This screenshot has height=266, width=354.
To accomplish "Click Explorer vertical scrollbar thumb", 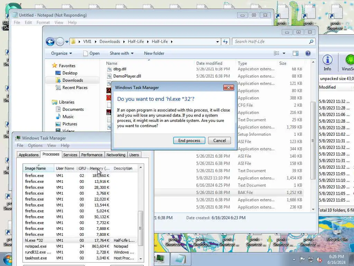I will click(313, 141).
